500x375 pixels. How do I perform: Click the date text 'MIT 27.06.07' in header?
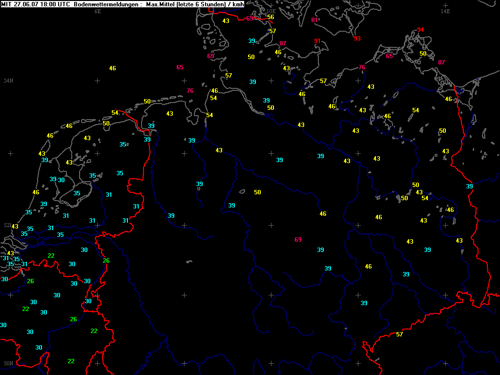click(17, 4)
